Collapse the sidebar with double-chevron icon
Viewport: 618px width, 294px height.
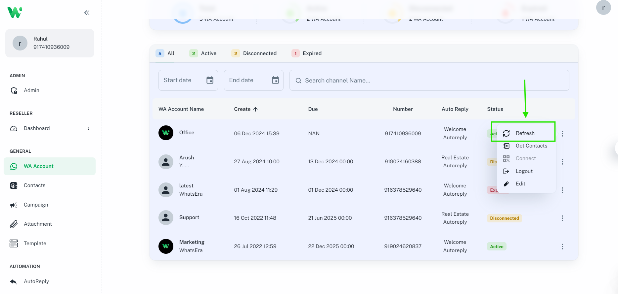coord(87,13)
